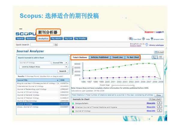The height and width of the screenshot is (127, 180).
Task: Click the Library catalogue text link
Action: (x=156, y=45)
